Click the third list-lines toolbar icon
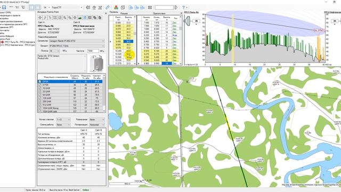Image resolution: width=341 pixels, height=192 pixels. (x=23, y=7)
